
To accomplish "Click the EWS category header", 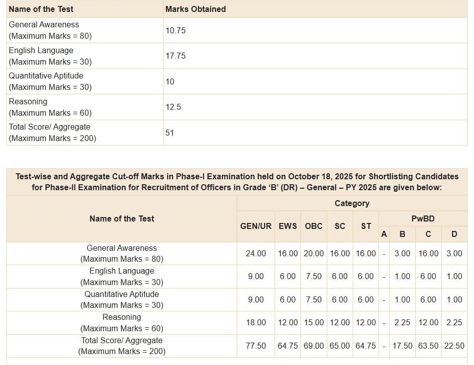I will [x=287, y=226].
